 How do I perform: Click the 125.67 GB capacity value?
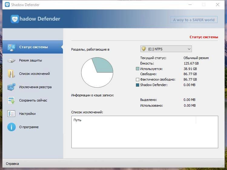(191, 63)
